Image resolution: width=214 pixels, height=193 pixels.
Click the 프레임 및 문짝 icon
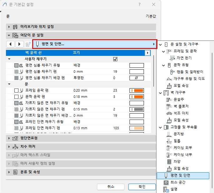pos(169,51)
